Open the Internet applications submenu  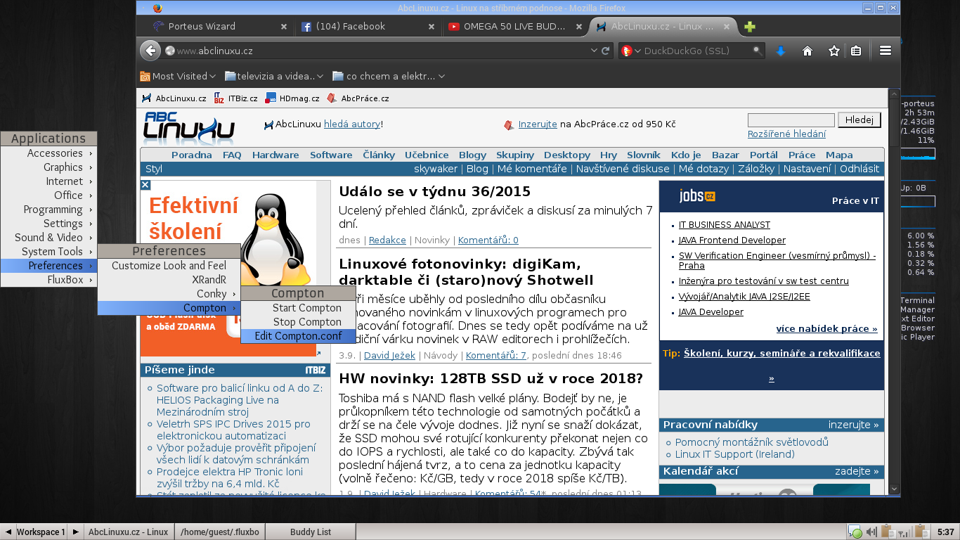point(48,181)
